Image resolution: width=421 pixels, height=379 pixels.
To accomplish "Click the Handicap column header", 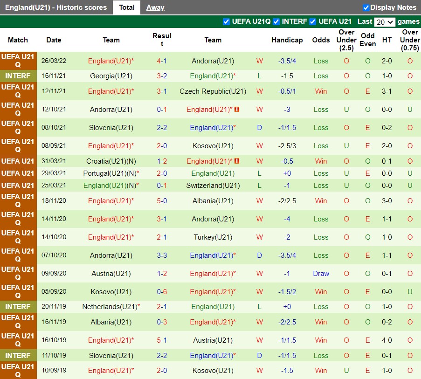I will click(287, 40).
